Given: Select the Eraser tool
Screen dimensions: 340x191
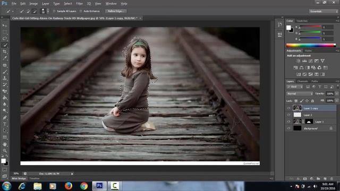Looking at the screenshot, I should tap(5, 91).
